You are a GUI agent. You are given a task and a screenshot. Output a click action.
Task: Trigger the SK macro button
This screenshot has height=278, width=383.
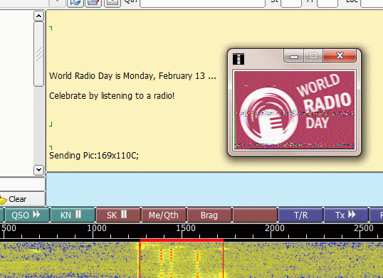point(118,215)
